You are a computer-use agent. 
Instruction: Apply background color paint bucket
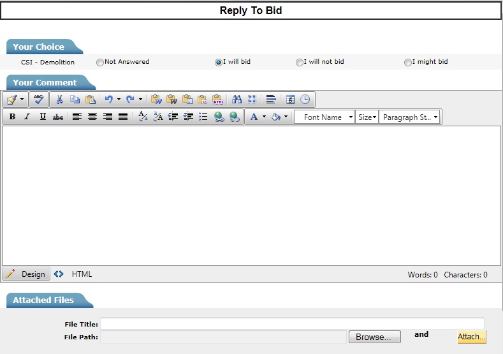tap(275, 117)
